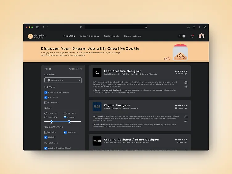232x174 pixels.
Task: Uncheck the Freelance / Contract checkbox
Action: 46,93
